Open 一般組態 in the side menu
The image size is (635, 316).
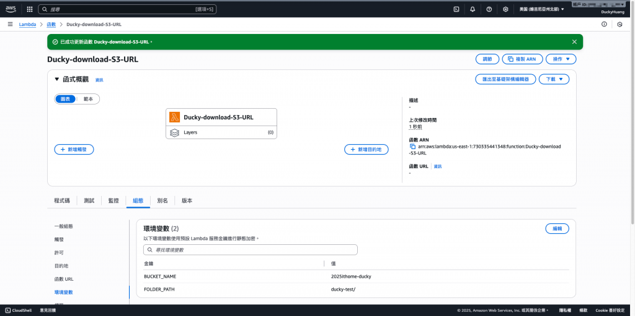64,226
